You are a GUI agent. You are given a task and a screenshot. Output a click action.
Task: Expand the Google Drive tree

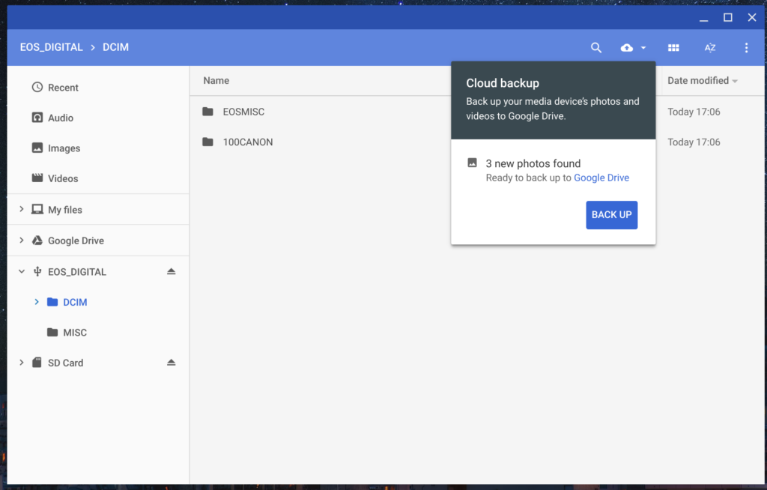(x=22, y=240)
